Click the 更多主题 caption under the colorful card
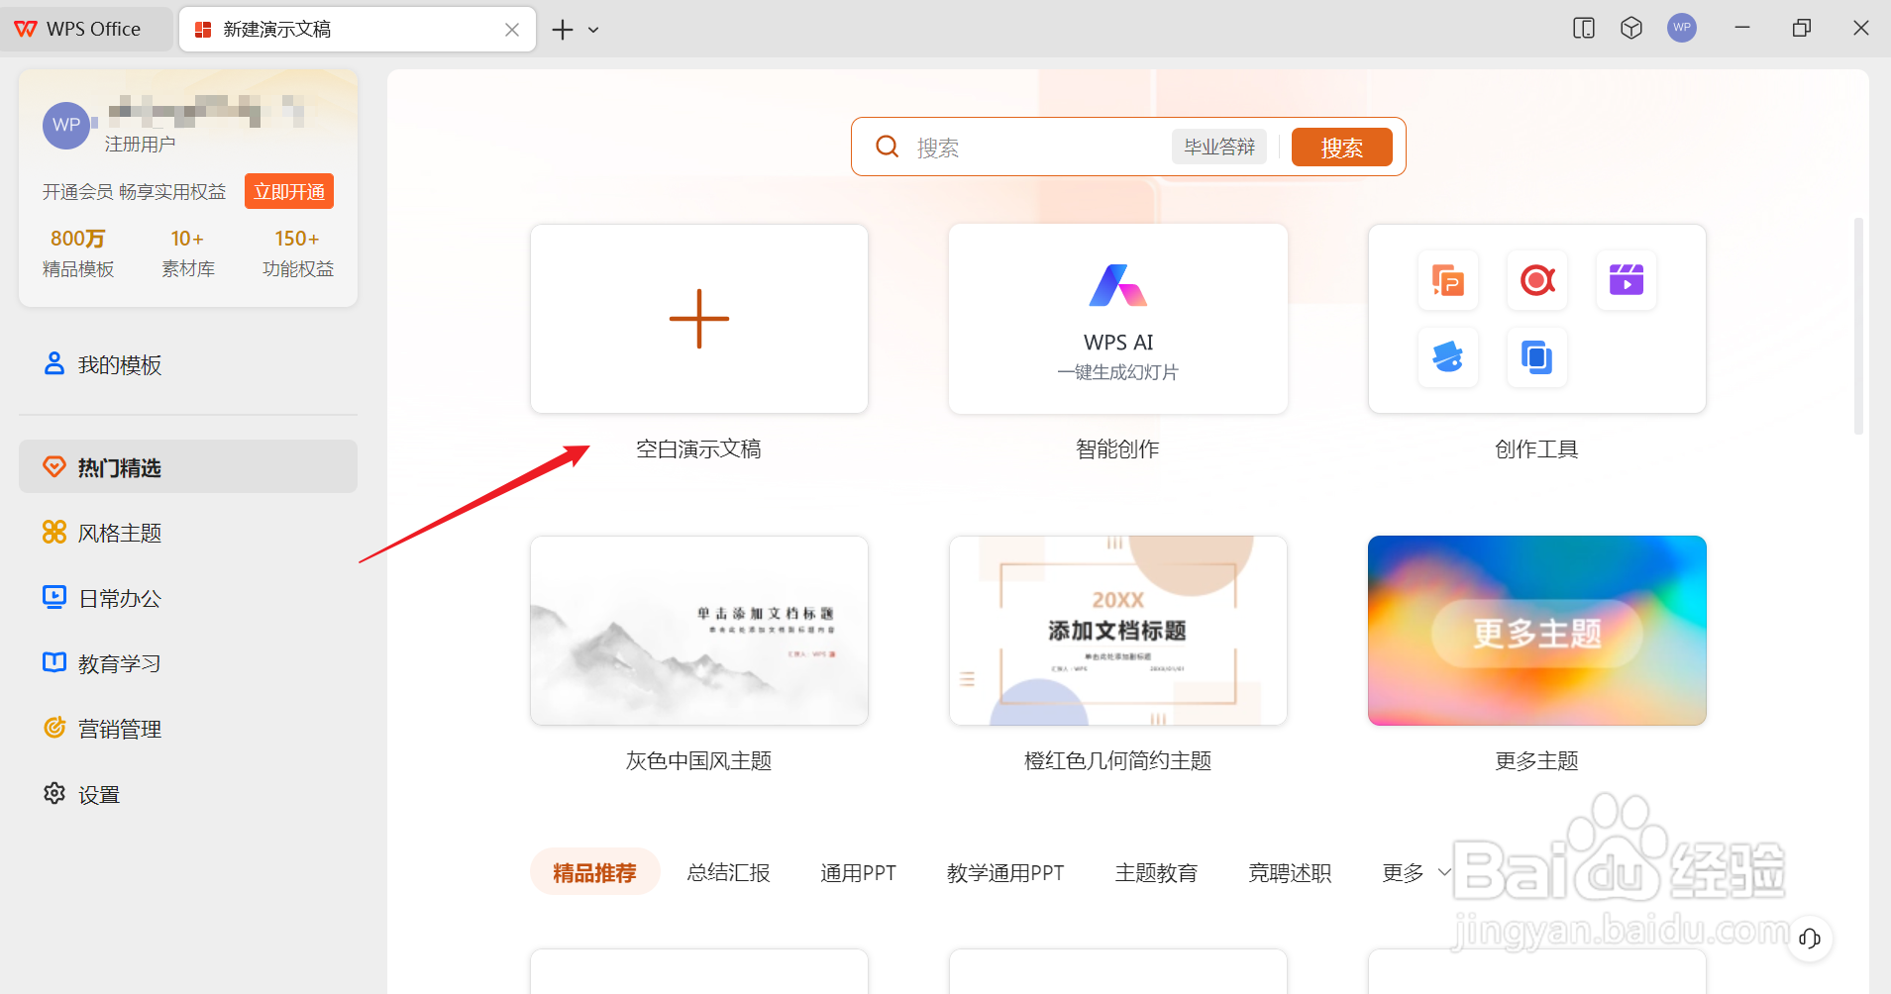The image size is (1891, 994). point(1537,761)
